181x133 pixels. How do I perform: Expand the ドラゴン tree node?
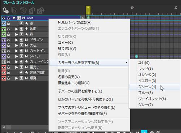17,40
